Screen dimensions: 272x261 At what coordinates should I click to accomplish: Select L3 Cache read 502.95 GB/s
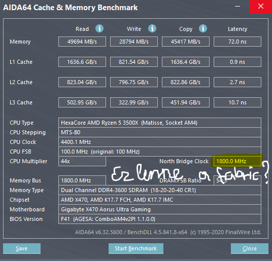pyautogui.click(x=82, y=102)
